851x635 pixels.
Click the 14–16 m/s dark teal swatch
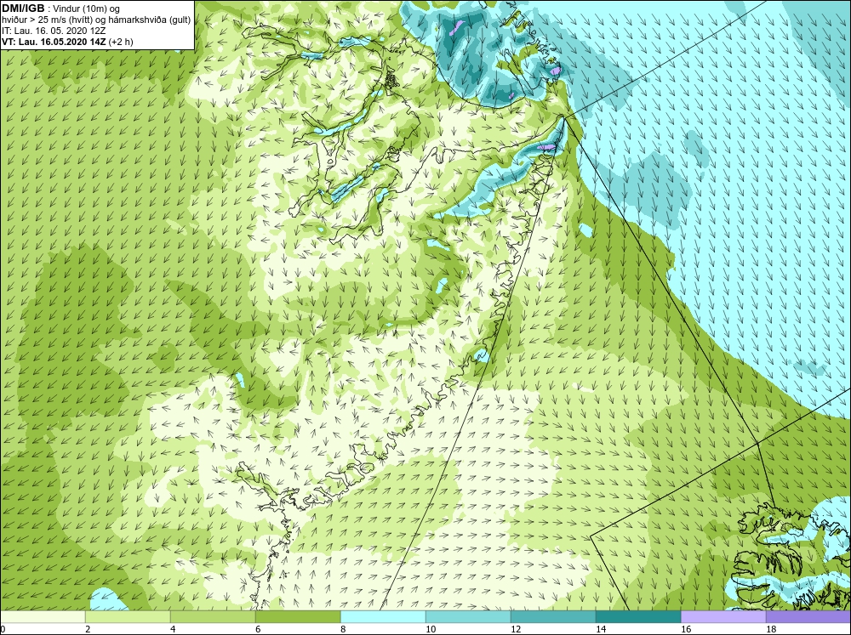[x=638, y=617]
